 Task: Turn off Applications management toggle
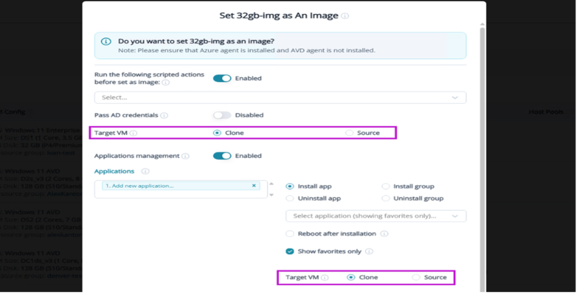pos(222,156)
